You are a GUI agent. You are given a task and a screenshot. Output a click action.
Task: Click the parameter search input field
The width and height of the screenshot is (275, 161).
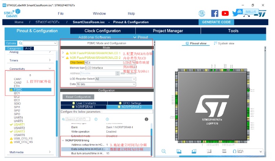tap(78, 119)
